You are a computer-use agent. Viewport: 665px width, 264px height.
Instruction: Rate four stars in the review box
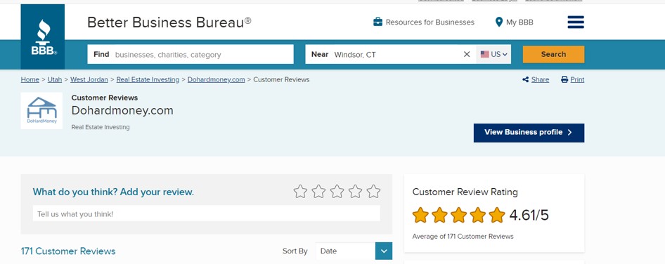(x=355, y=192)
